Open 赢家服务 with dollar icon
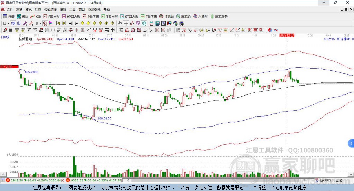Image resolution: width=354 pixels, height=191 pixels. pyautogui.click(x=219, y=17)
